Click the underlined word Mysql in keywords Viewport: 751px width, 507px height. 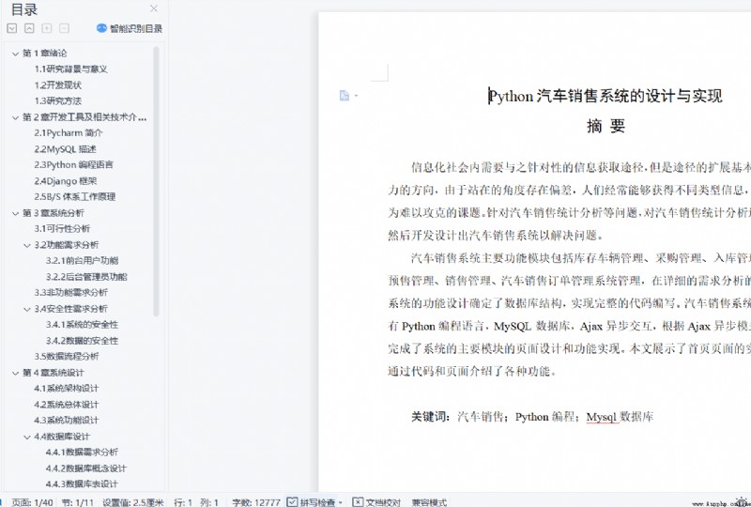[x=603, y=417]
